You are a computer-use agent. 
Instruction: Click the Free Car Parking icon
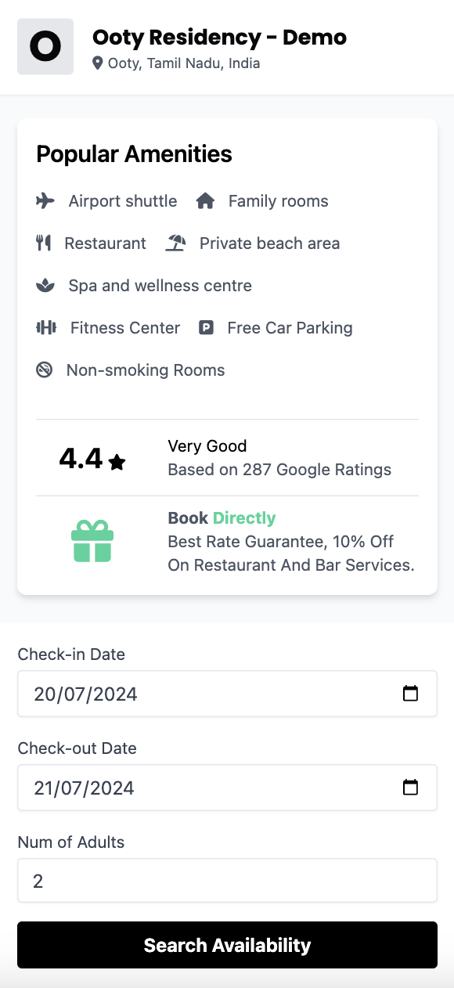[206, 328]
